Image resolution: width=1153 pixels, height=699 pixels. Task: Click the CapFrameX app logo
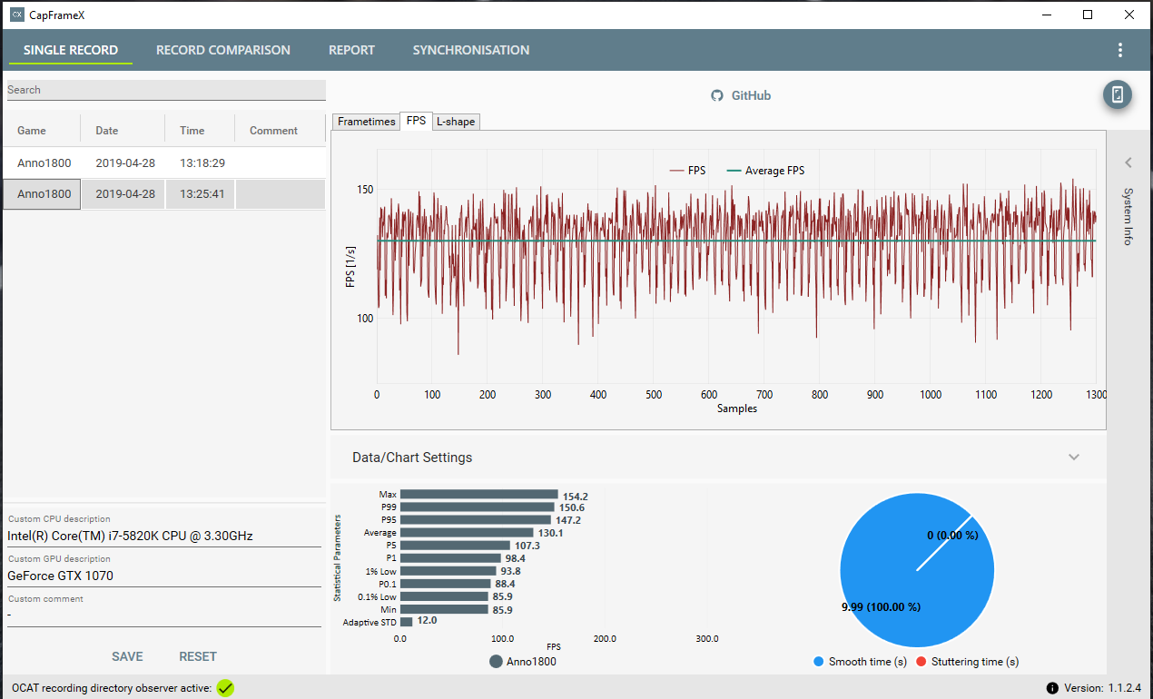(16, 15)
